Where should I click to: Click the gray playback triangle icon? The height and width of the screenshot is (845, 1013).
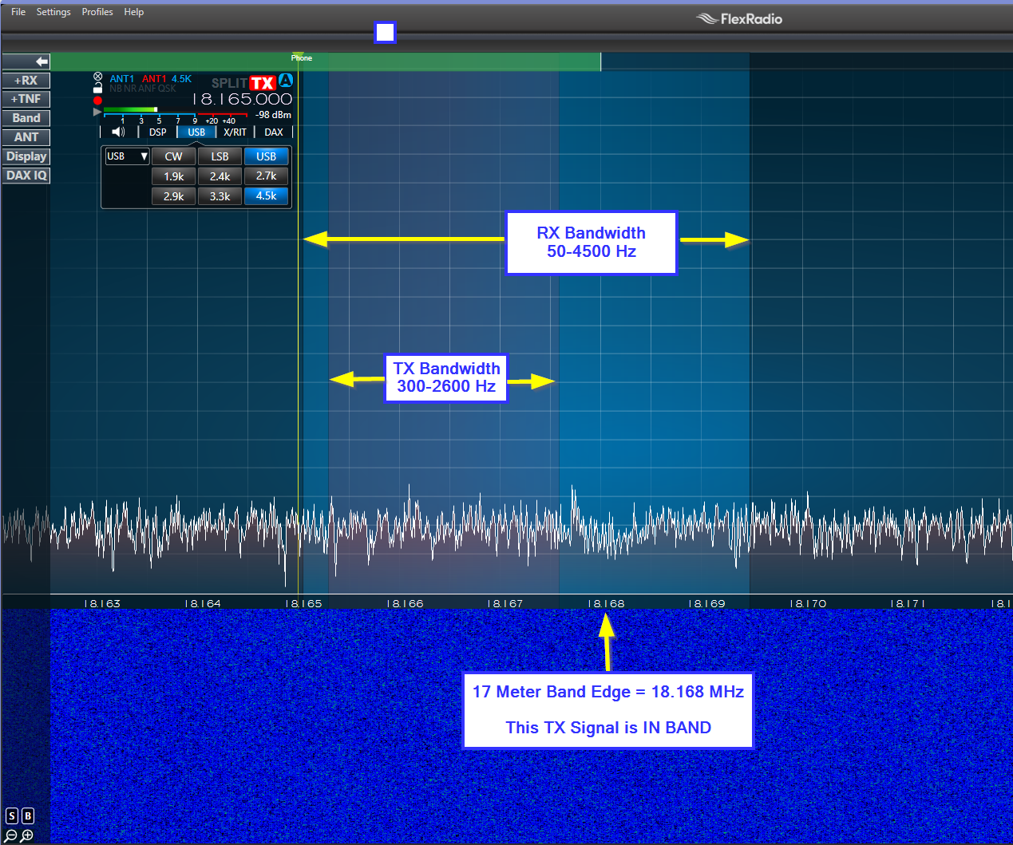point(97,113)
